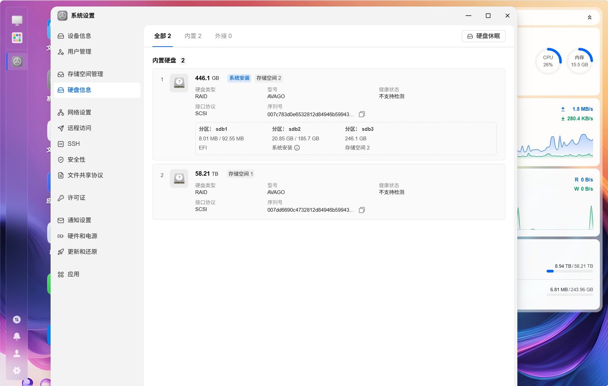Click the 446.1 GB disk drive icon
Screen dimensions: 608x386
point(179,83)
